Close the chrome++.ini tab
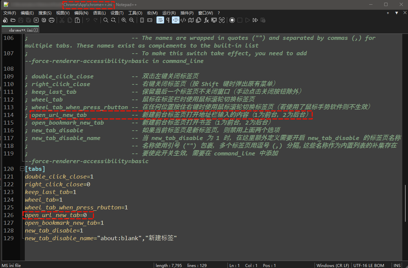The height and width of the screenshot is (268, 408). 36,30
